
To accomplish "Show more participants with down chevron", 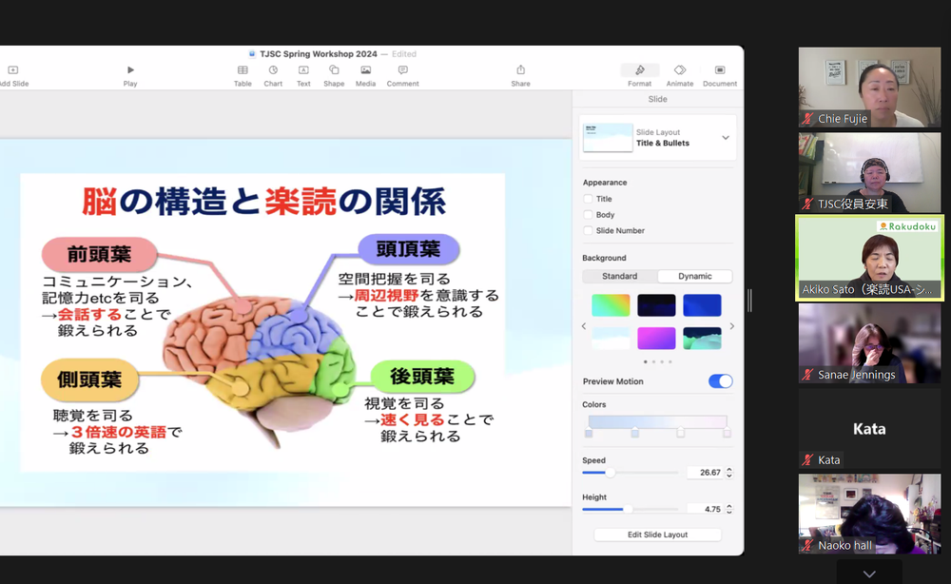I will [x=869, y=574].
